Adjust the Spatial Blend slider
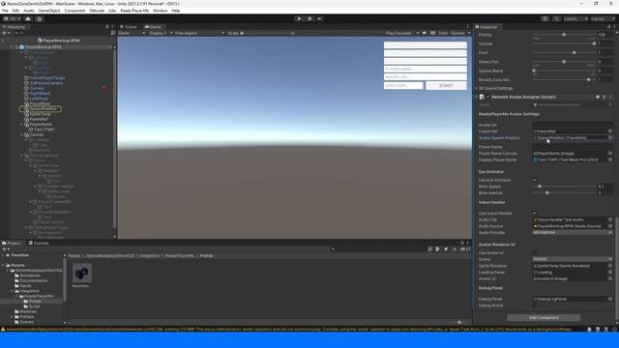This screenshot has width=619, height=348. pyautogui.click(x=564, y=71)
